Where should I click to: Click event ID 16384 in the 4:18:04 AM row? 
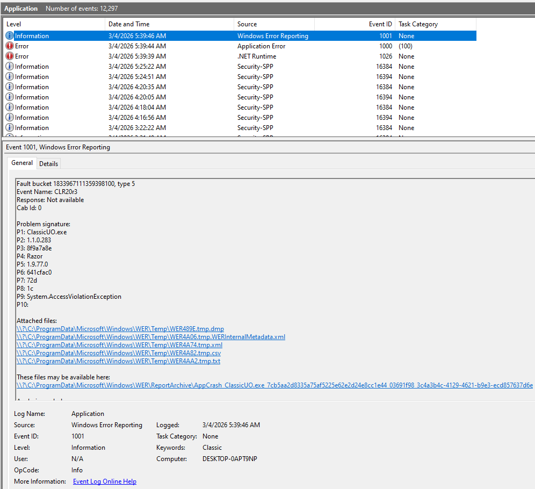point(384,107)
